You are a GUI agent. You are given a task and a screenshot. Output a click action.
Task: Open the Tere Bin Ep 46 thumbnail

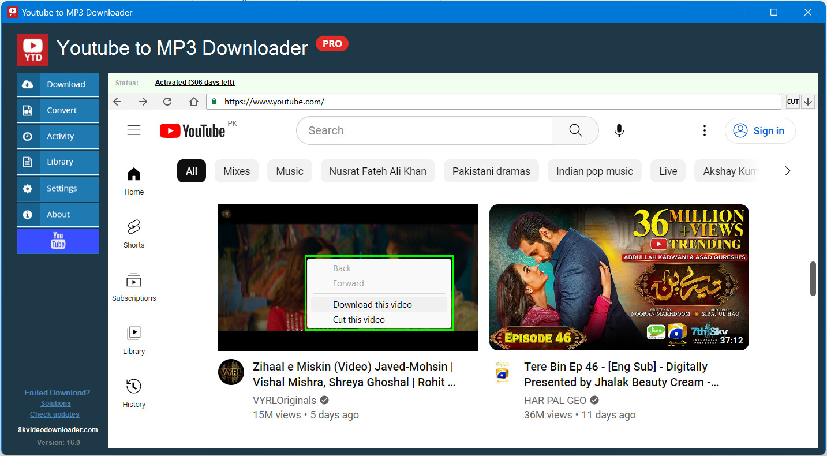coord(619,277)
